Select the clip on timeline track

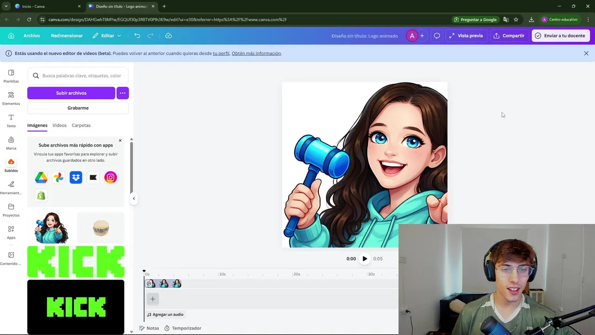pyautogui.click(x=163, y=284)
